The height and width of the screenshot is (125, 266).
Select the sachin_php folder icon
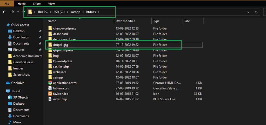[50, 66]
